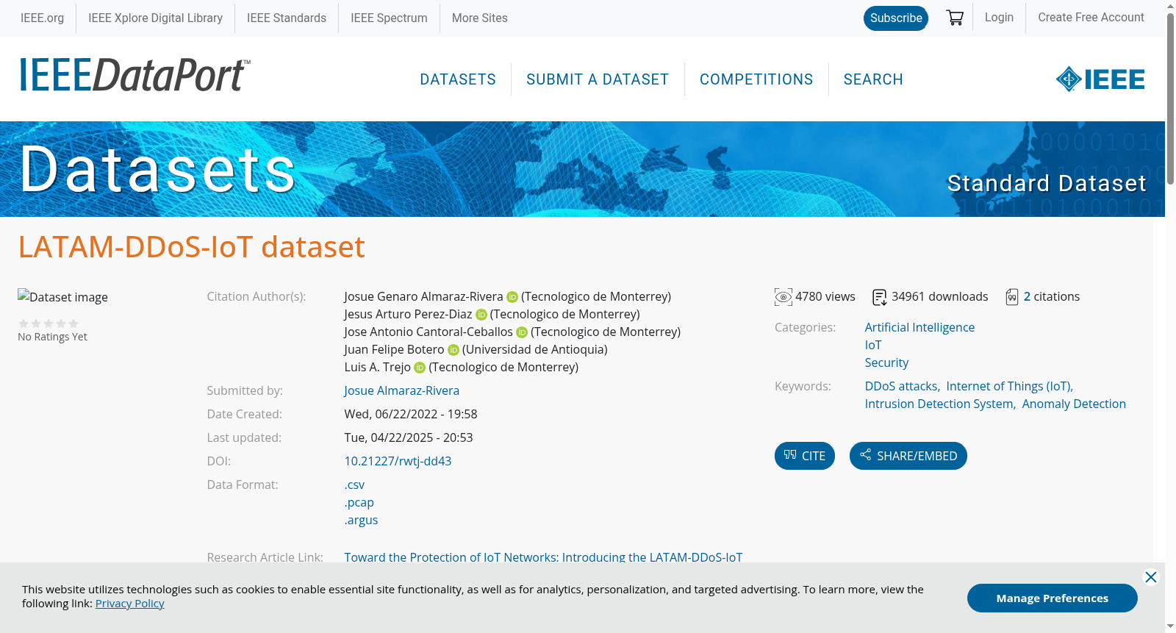This screenshot has height=633, width=1176.
Task: Open IEEE.org top link
Action: (x=42, y=18)
